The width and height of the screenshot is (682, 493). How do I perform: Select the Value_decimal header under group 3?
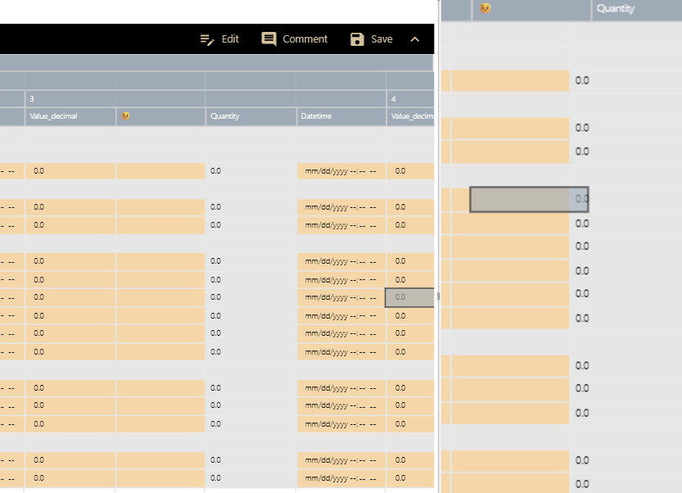(x=70, y=116)
